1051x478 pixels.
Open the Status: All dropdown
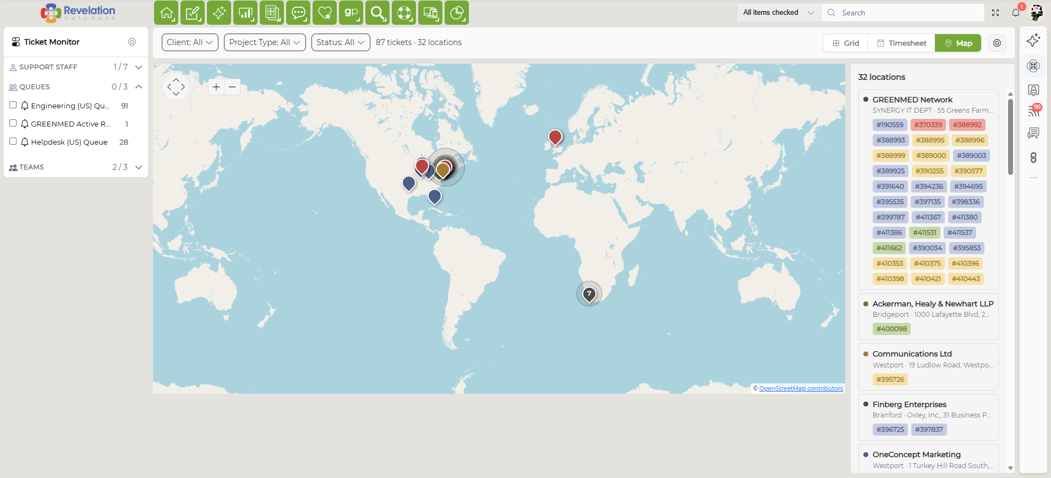341,42
